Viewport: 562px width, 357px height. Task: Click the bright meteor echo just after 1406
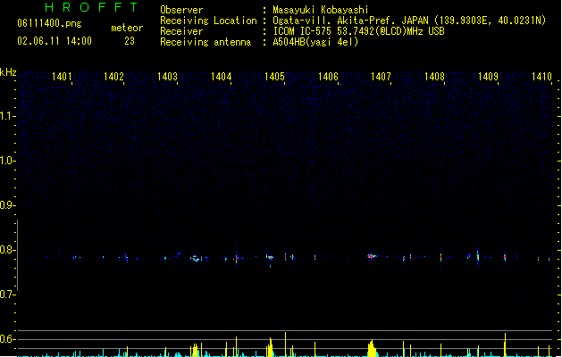pyautogui.click(x=372, y=256)
